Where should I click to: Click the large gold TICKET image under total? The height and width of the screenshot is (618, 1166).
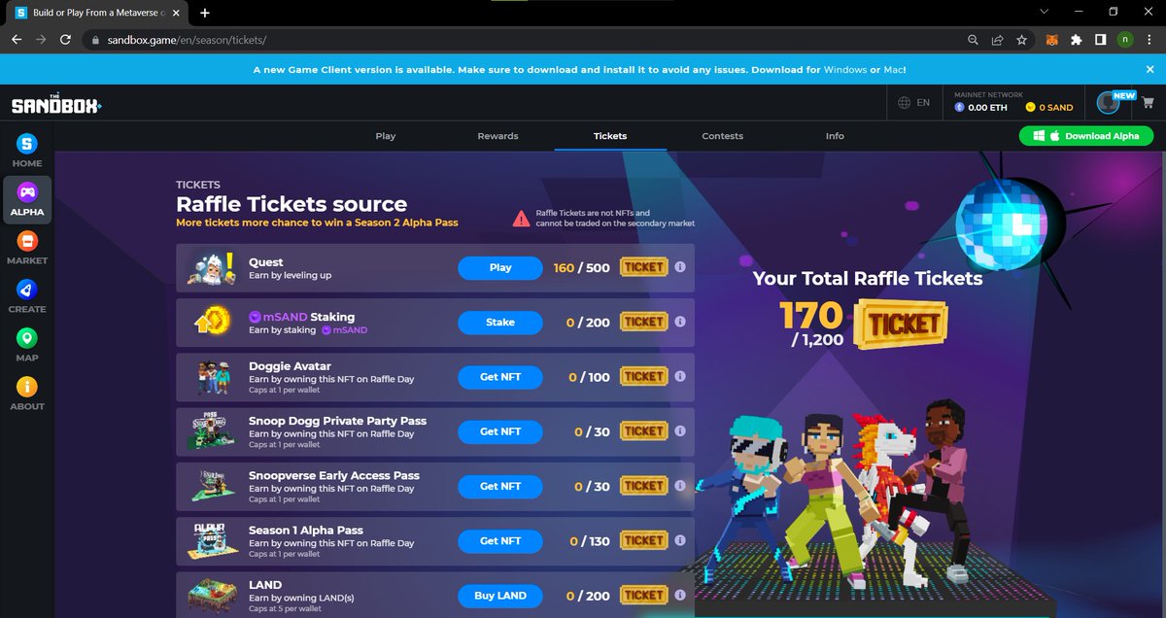click(900, 324)
